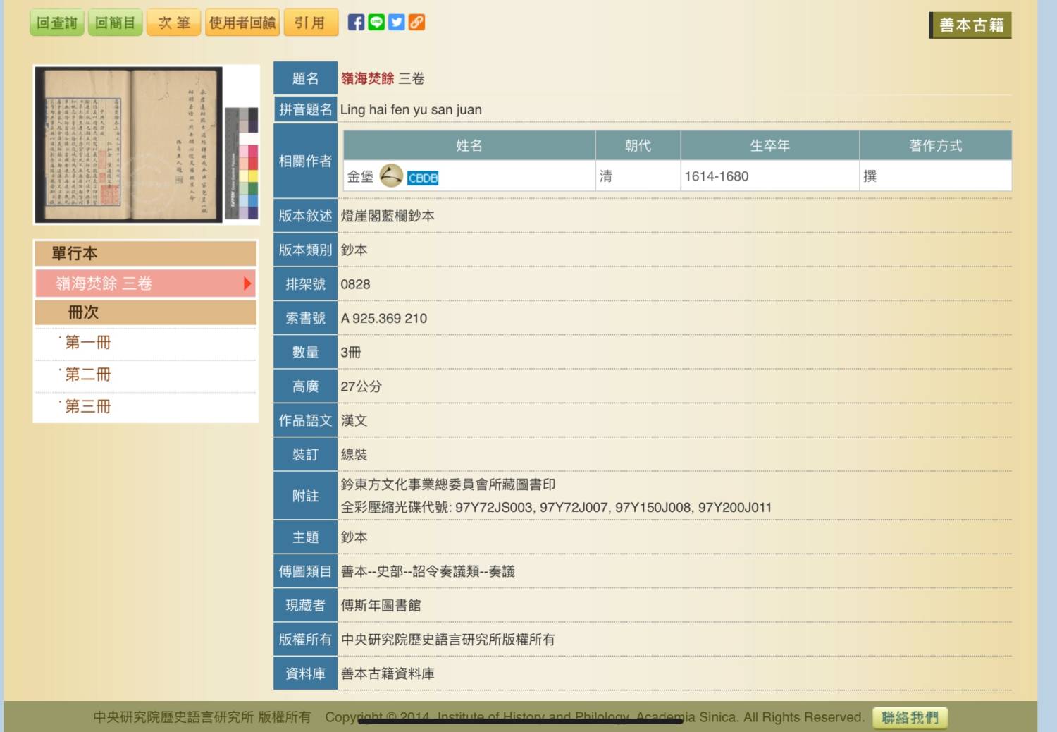The width and height of the screenshot is (1057, 732).
Task: Click the 引用 citation button
Action: coord(310,23)
